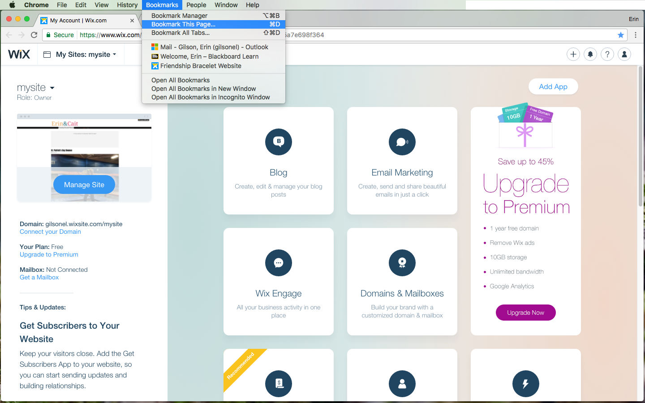
Task: Select the Email Marketing chat bubble icon
Action: 402,142
